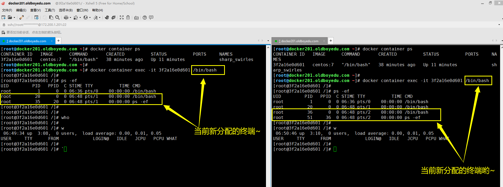Screen dimensions: 503x187
Task: Click the Xftp swirl icon
Action: (107, 17)
